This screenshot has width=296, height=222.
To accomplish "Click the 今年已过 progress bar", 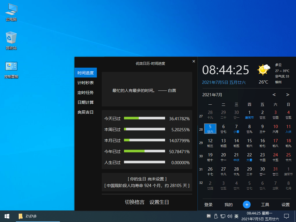I will pos(145,151).
